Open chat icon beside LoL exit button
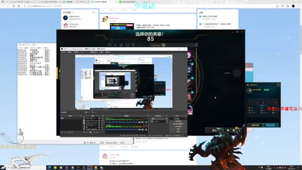The height and width of the screenshot is (170, 302). [x=228, y=130]
